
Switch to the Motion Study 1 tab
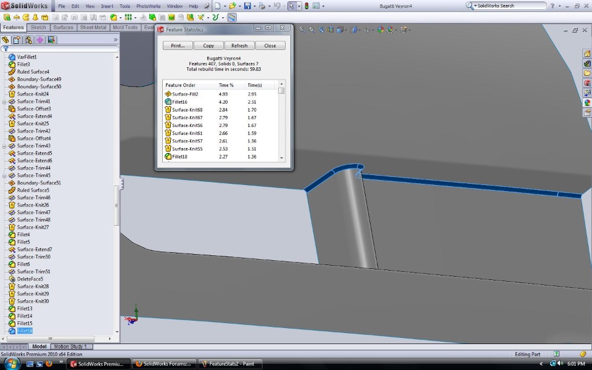pyautogui.click(x=70, y=347)
